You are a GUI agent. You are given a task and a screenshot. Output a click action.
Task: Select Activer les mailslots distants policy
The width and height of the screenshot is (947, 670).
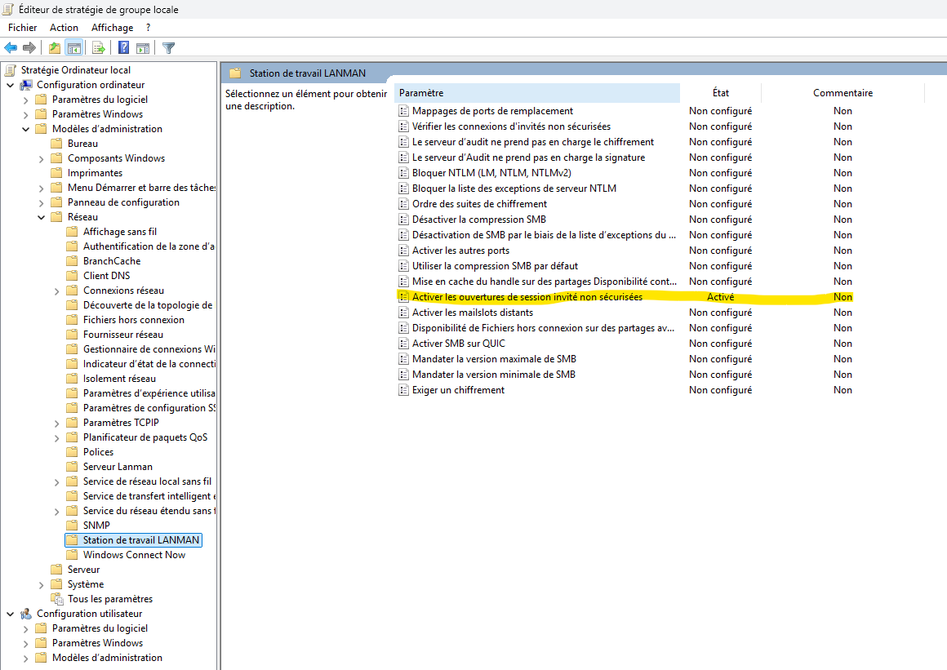(473, 313)
